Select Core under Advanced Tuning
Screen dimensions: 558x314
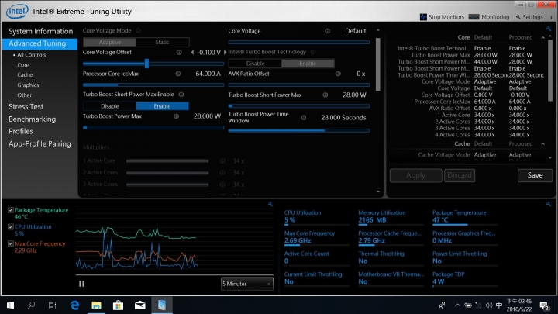pyautogui.click(x=23, y=65)
